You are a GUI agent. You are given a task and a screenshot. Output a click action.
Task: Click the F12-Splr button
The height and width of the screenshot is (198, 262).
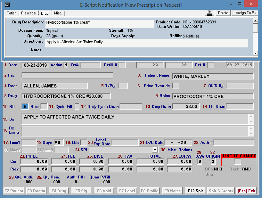click(195, 191)
